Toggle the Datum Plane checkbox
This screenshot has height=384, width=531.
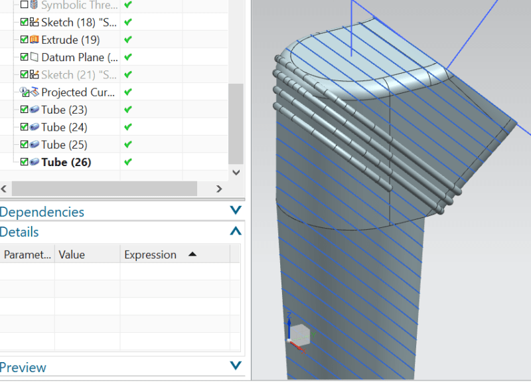(x=24, y=57)
